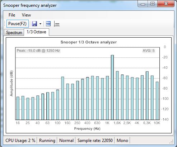Click the Peak: -15,0 dB @ 1250 Hz label
Image resolution: width=177 pixels, height=147 pixels.
[38, 51]
